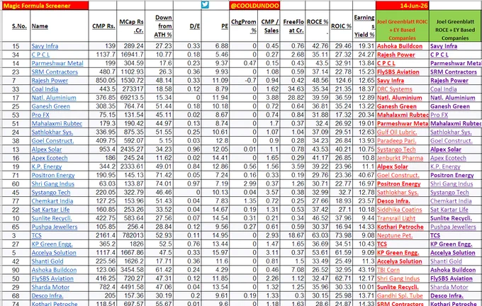Open Systango Tech link in Name column
This screenshot has width=482, height=306.
coord(51,193)
